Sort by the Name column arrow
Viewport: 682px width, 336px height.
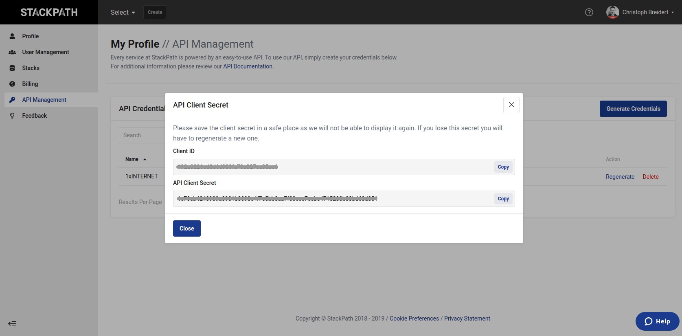[x=145, y=159]
